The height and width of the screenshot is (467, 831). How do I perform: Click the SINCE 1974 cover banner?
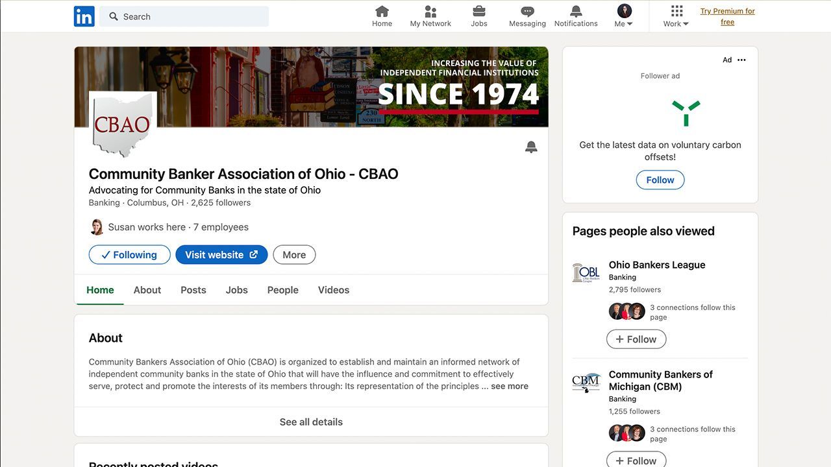coord(311,87)
